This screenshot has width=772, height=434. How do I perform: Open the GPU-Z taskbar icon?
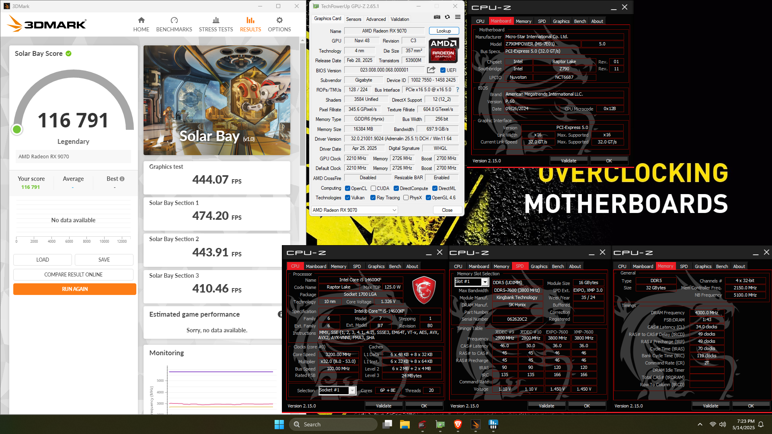pos(440,424)
